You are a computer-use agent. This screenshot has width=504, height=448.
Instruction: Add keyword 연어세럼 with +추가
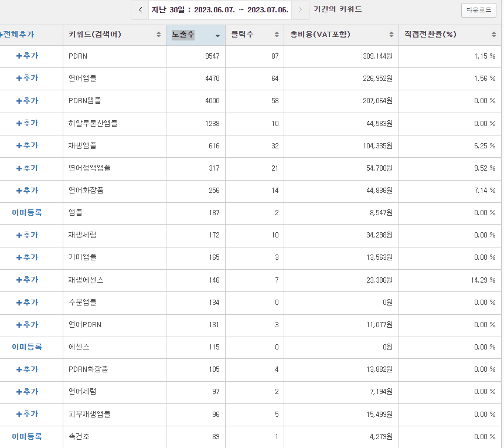tap(27, 392)
